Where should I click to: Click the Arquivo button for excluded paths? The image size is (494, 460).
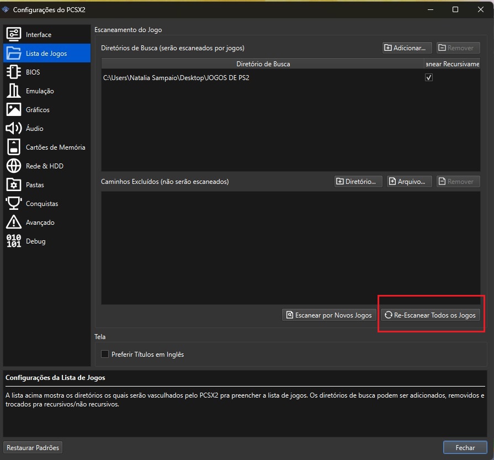tap(409, 182)
